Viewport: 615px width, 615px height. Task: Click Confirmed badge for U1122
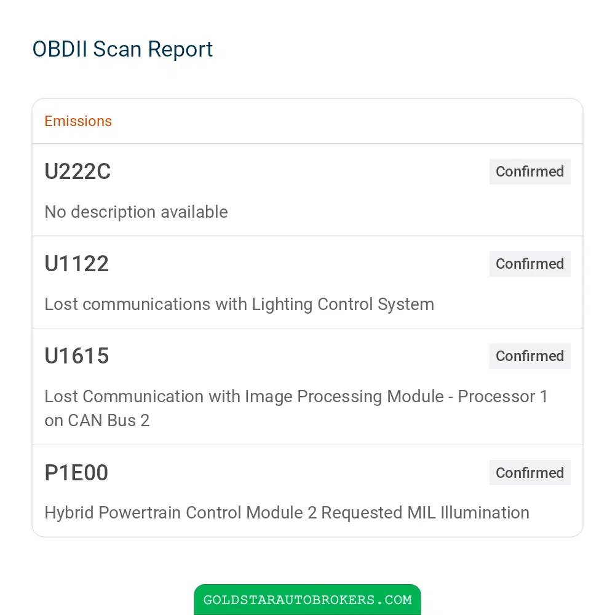click(x=530, y=264)
